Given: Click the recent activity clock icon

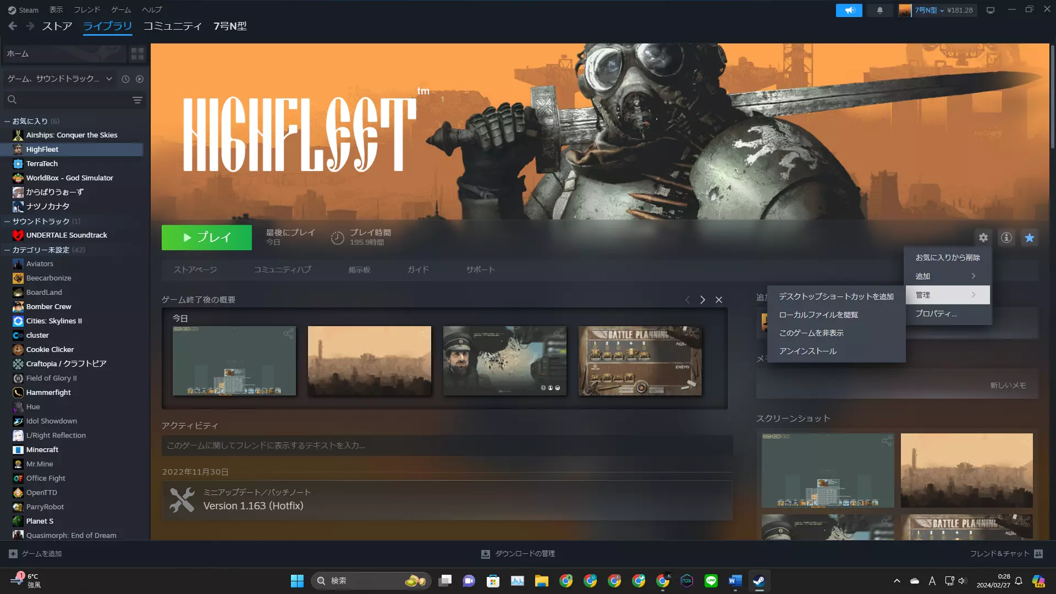Looking at the screenshot, I should click(125, 79).
